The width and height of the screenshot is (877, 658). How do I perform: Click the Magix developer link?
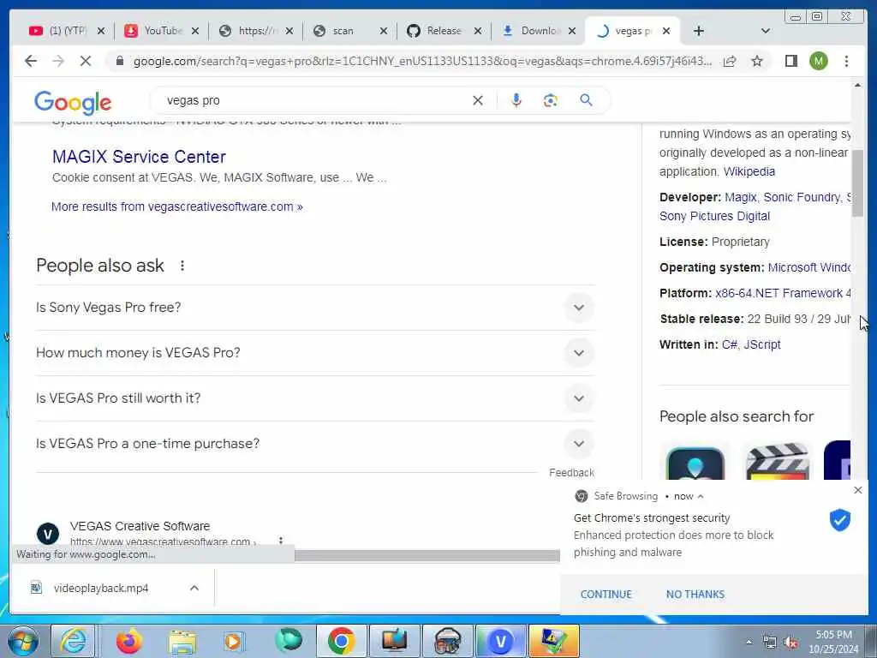(741, 198)
